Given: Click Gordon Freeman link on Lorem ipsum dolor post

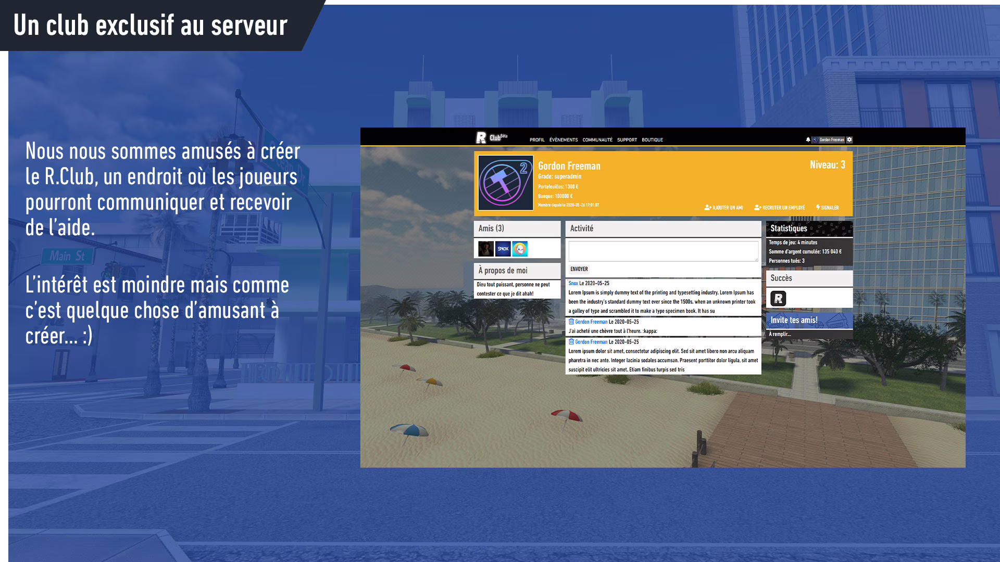Looking at the screenshot, I should [x=591, y=342].
